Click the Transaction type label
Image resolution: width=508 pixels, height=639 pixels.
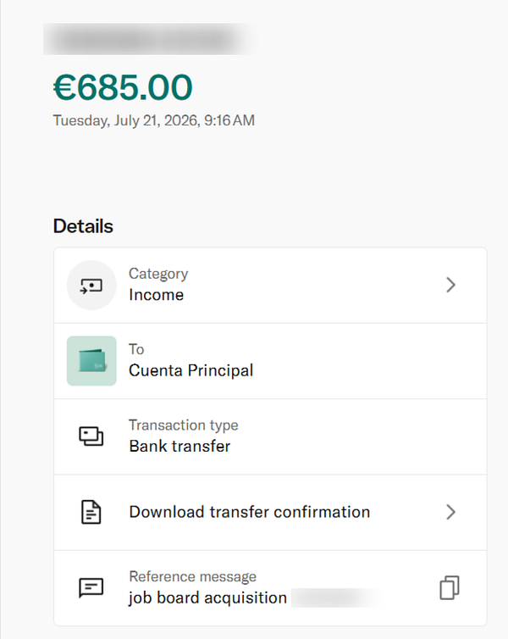pos(184,425)
